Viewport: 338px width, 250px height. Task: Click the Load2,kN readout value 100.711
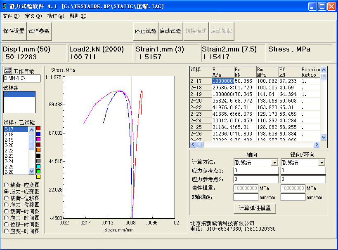point(83,57)
